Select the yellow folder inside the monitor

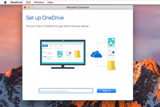click(x=77, y=54)
